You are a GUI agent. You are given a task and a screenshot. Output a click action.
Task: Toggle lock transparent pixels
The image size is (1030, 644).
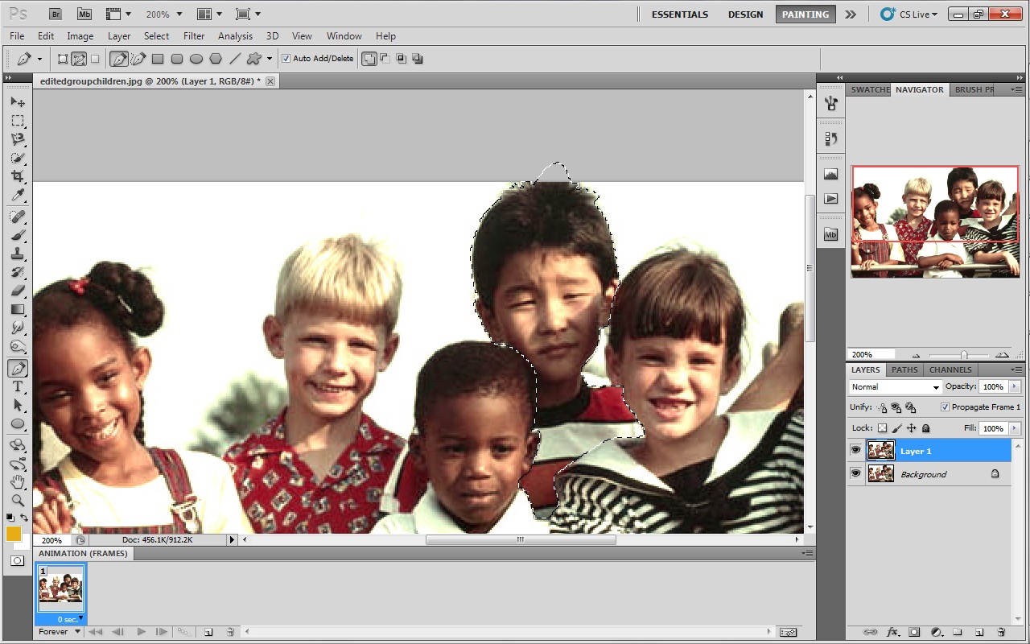coord(882,428)
